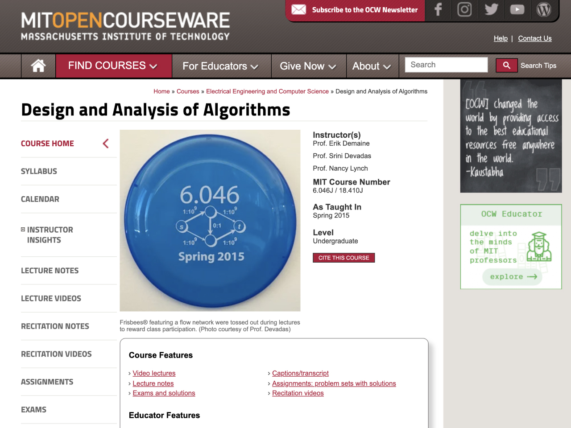Screen dimensions: 571x428
Task: Open the WordPress blog icon
Action: (544, 9)
